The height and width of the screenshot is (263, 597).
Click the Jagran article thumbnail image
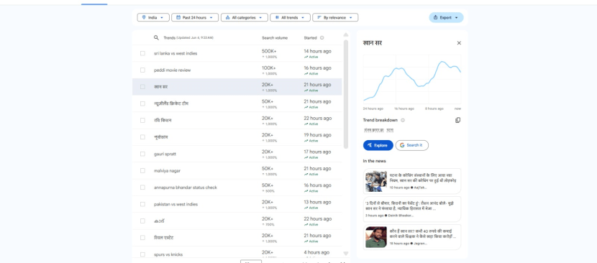[x=375, y=237]
